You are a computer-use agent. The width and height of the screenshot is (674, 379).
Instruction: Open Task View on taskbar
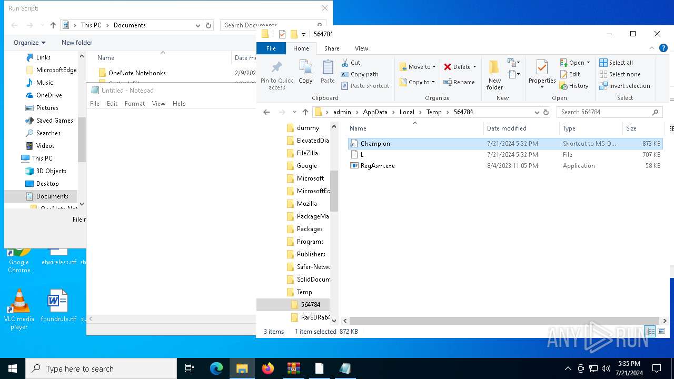pyautogui.click(x=190, y=368)
